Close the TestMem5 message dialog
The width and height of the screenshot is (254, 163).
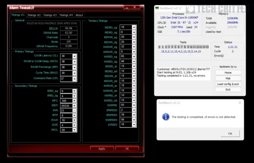point(240,103)
